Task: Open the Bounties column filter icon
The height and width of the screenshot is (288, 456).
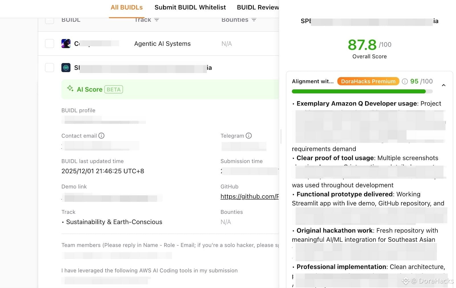Action: [254, 20]
